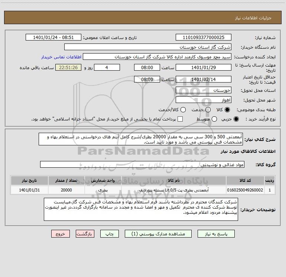Screen dimensions: 286x277
Task: Click the general need description textbox
Action: [141, 139]
